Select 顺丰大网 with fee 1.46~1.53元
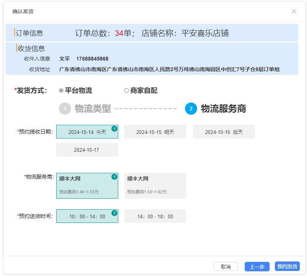 [x=87, y=186]
